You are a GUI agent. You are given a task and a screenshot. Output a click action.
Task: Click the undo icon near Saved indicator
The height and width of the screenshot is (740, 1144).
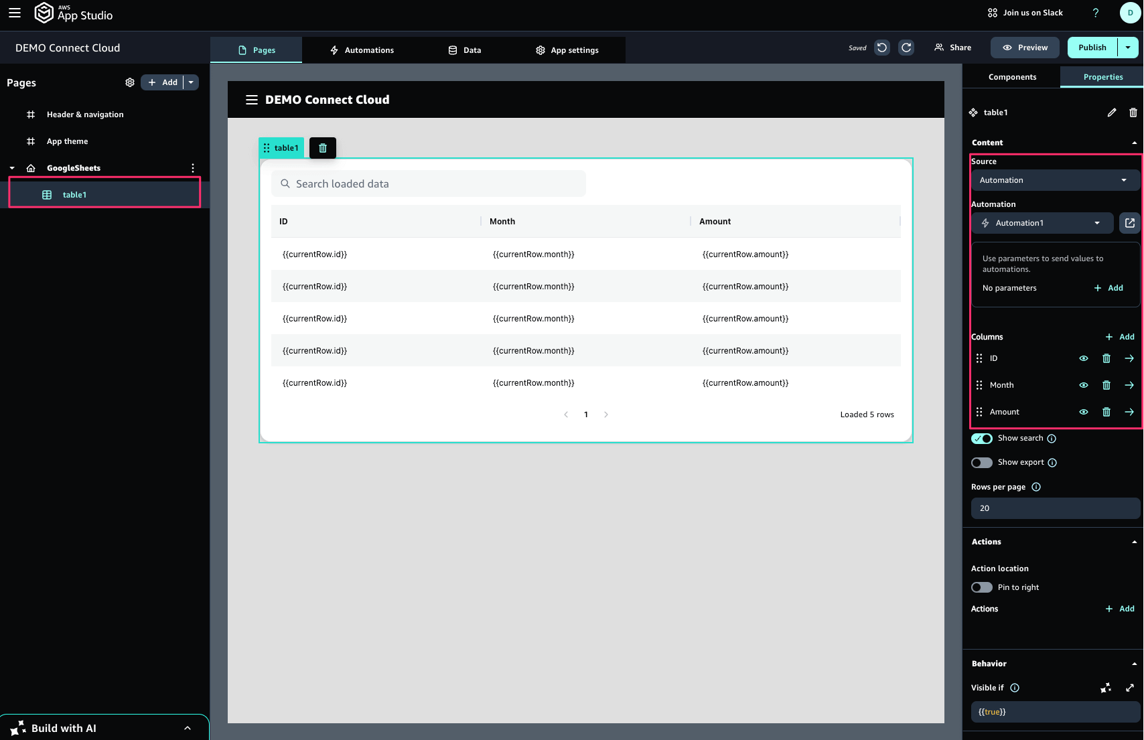click(882, 48)
